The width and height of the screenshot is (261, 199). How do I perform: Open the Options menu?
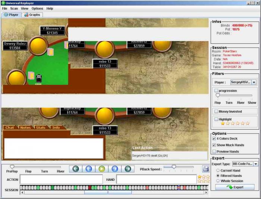(x=37, y=9)
